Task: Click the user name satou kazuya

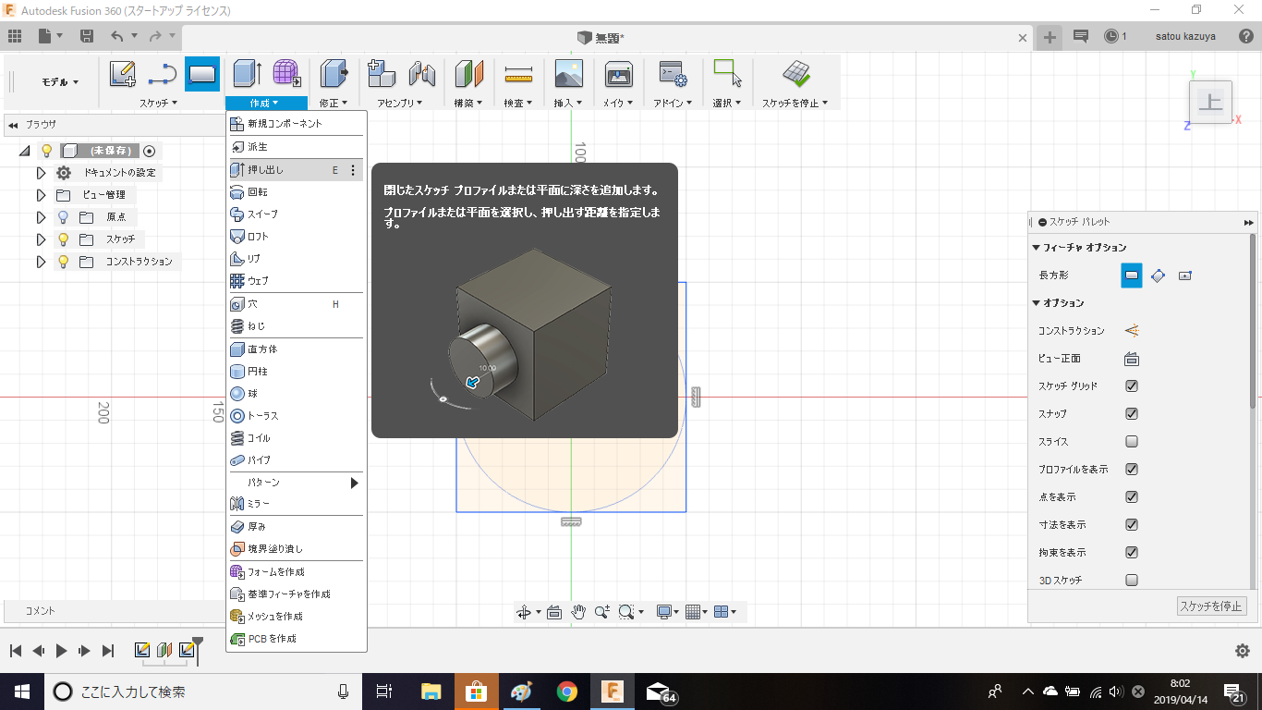Action: pos(1185,36)
